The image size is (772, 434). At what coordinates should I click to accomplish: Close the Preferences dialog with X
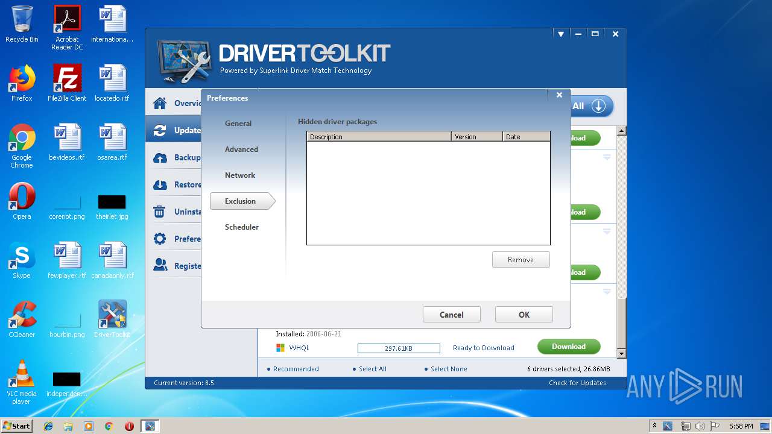point(559,95)
